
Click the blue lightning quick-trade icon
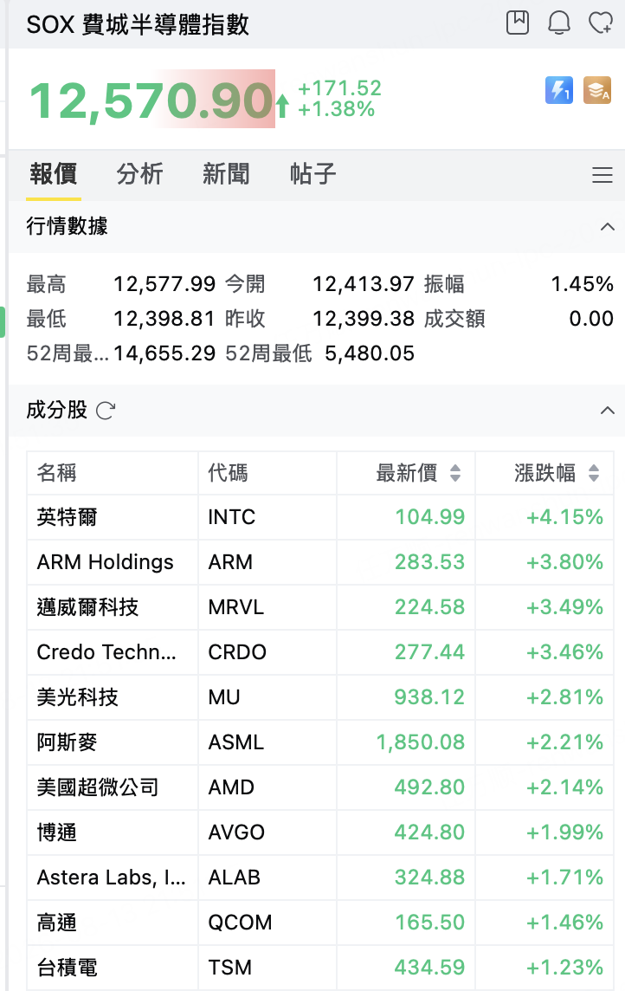559,90
